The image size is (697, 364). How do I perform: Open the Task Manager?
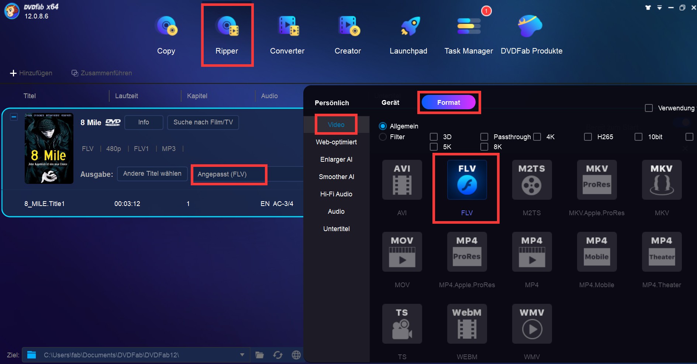point(469,35)
